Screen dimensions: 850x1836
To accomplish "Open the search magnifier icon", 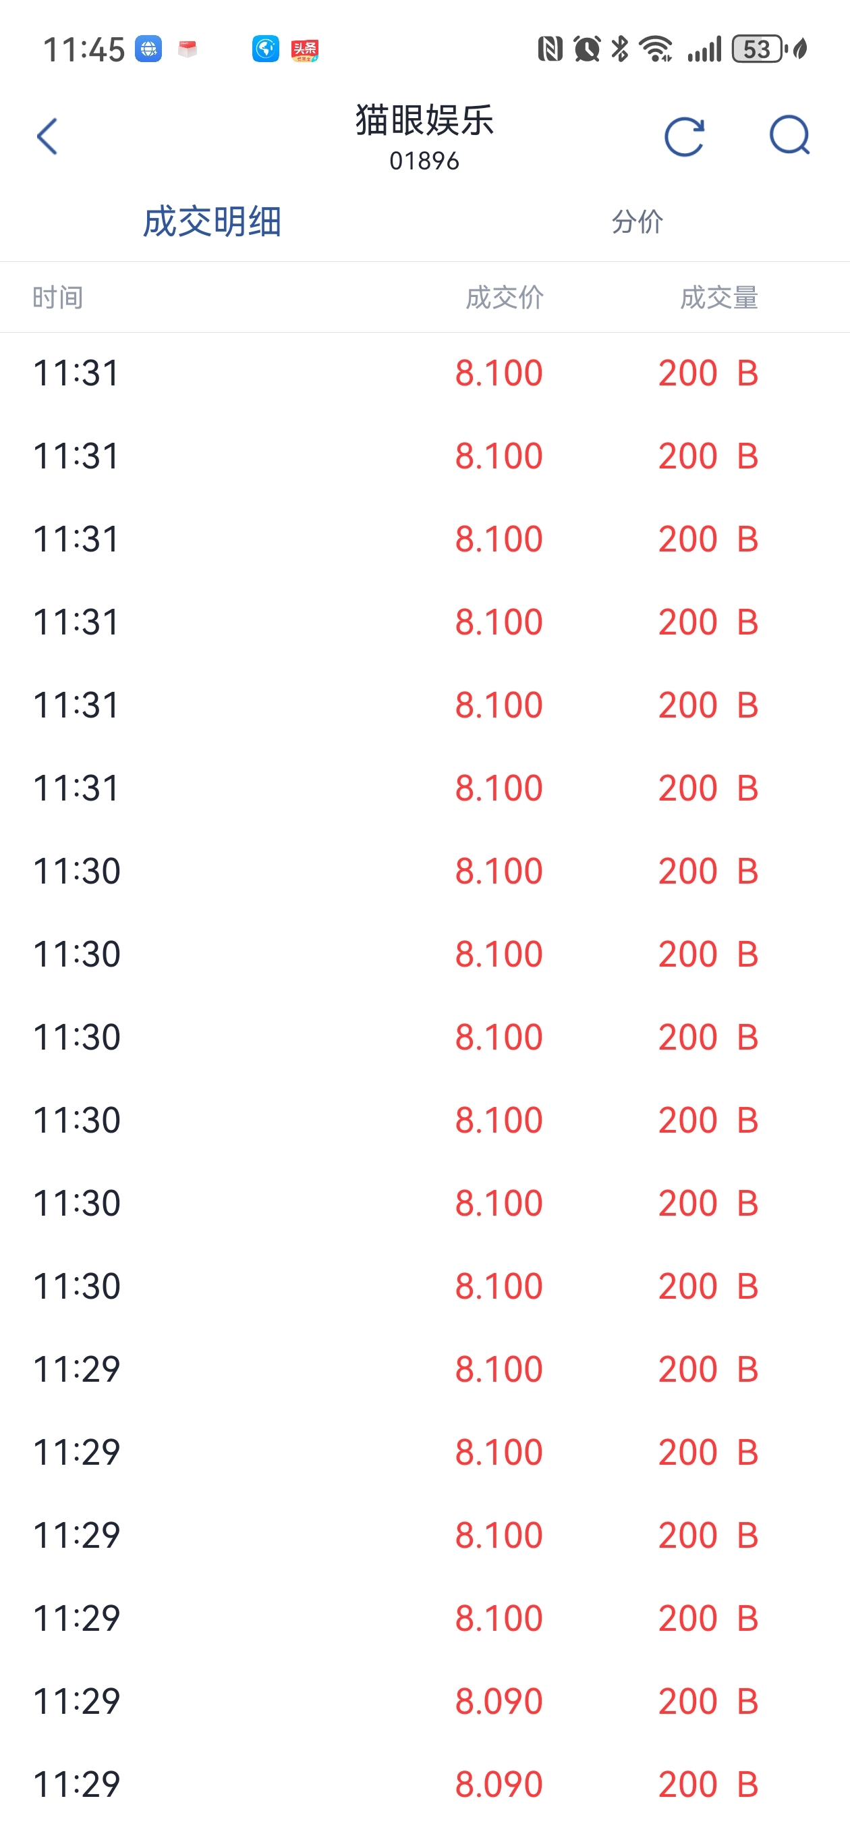I will pos(789,136).
